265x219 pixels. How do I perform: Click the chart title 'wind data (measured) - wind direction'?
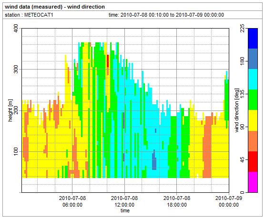(x=55, y=7)
